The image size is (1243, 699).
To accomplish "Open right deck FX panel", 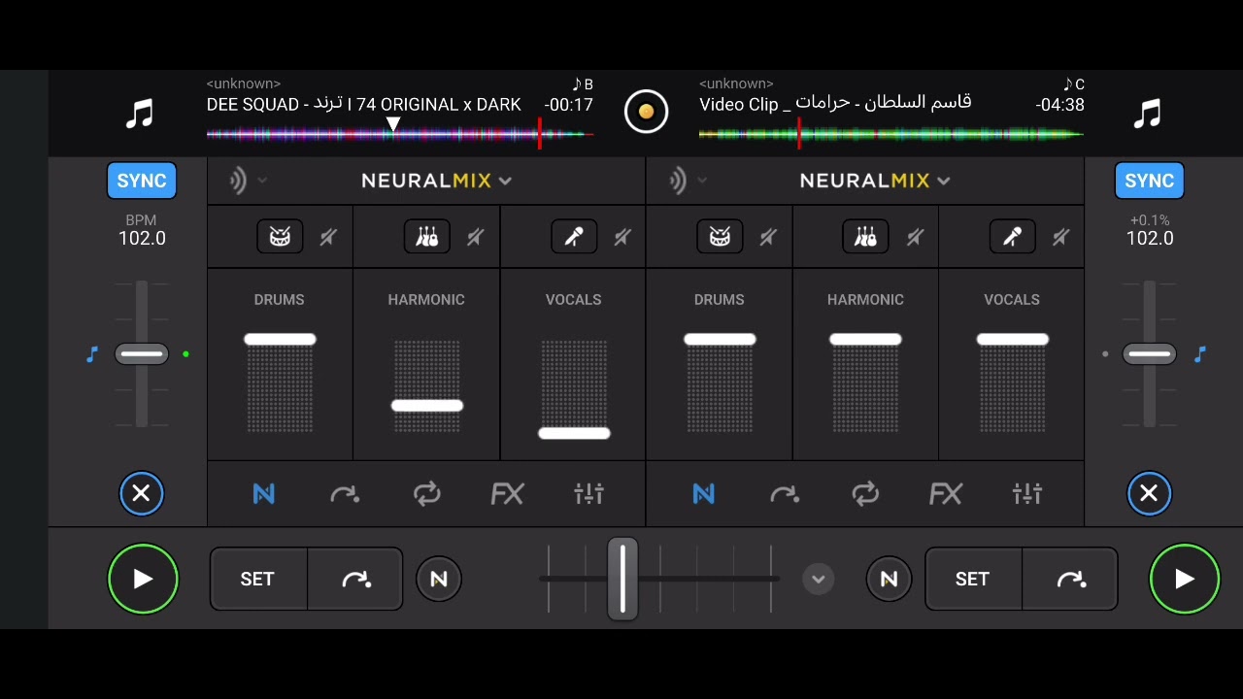I will click(946, 494).
